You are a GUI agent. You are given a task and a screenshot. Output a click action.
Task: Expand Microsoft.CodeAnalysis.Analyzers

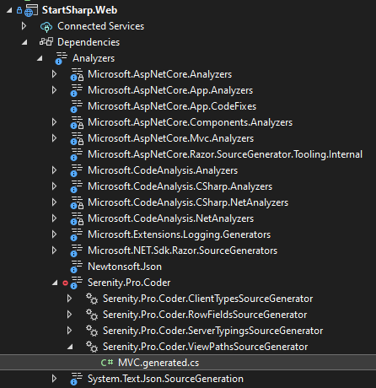click(x=54, y=170)
